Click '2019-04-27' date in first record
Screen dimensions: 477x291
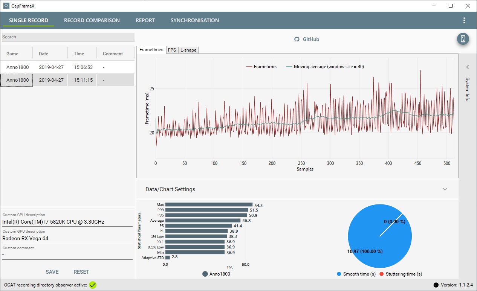click(x=50, y=67)
